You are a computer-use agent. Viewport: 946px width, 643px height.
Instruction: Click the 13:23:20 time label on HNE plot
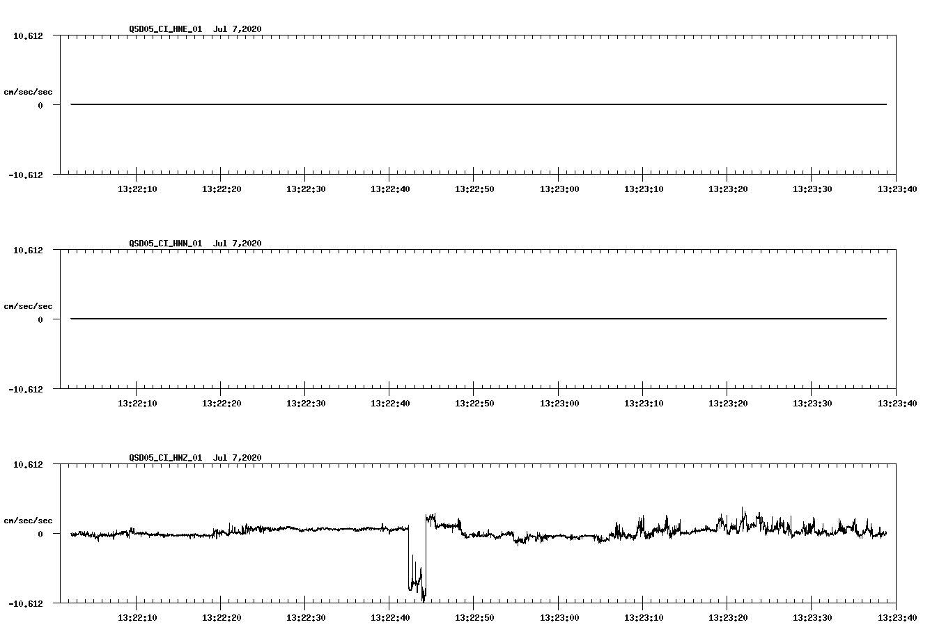click(x=728, y=189)
